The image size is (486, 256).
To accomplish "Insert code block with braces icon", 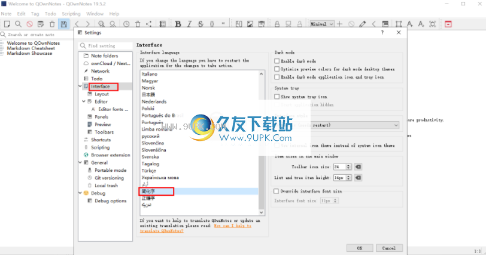I will (x=212, y=24).
